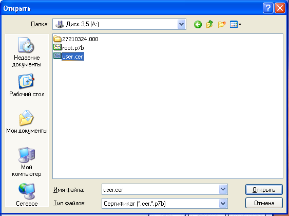This screenshot has width=289, height=216.
Task: Select the root.p7b certificate file
Action: point(69,48)
